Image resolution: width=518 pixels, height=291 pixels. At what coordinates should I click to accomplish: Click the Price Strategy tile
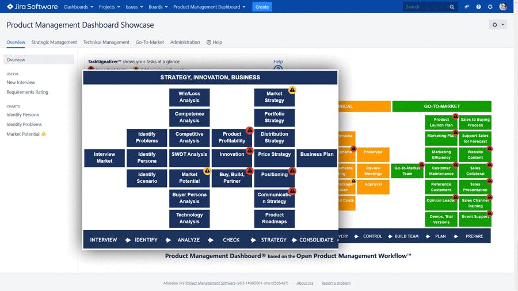(x=274, y=158)
